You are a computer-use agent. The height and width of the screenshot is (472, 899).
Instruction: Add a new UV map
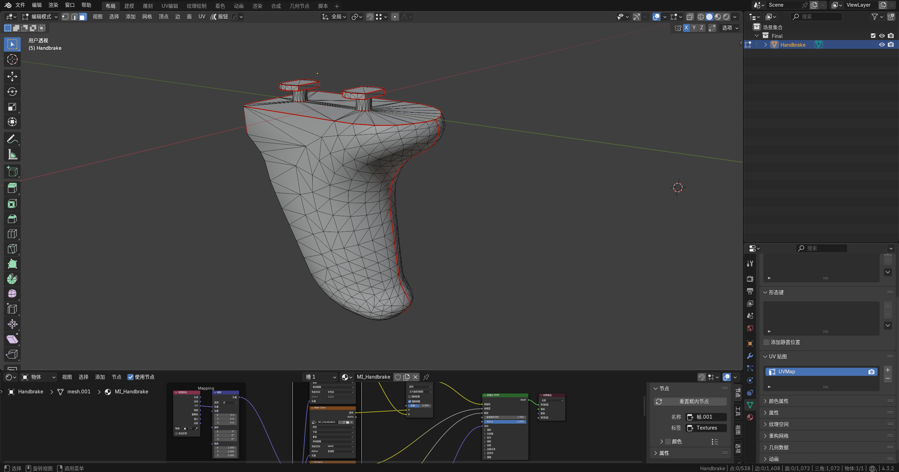pos(888,370)
